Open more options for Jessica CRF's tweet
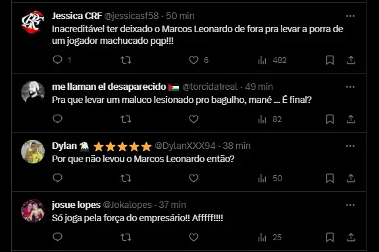Screen dimensions: 379x252 [350, 16]
